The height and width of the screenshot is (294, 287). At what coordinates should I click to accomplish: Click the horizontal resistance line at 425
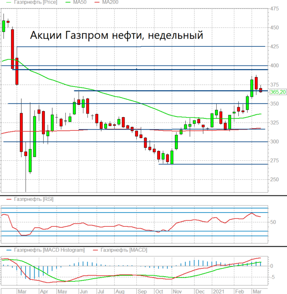coord(141,46)
